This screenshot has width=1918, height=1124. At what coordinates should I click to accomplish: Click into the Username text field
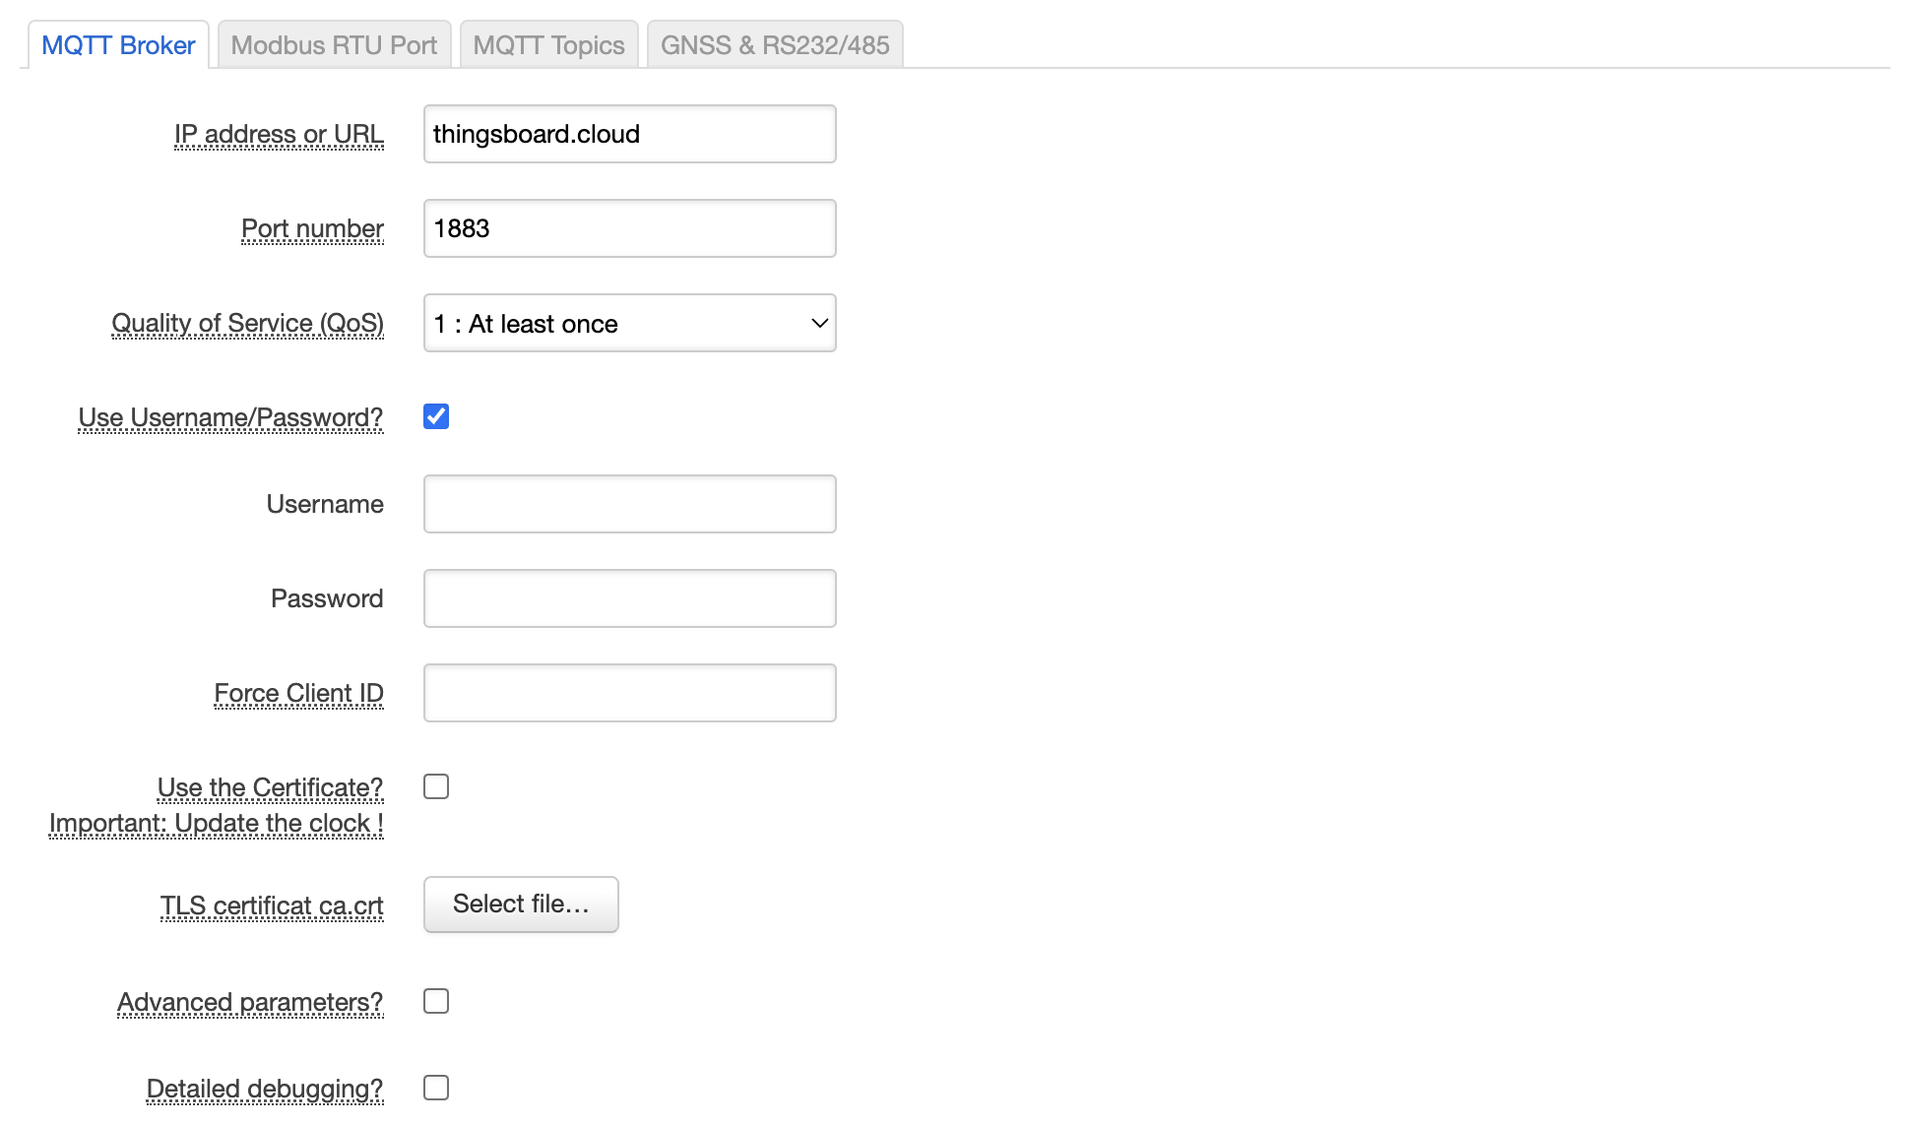(629, 504)
